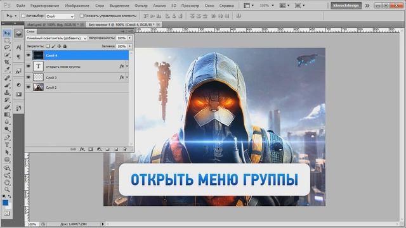Add a layer mask
Image resolution: width=406 pixels, height=228 pixels.
click(90, 149)
